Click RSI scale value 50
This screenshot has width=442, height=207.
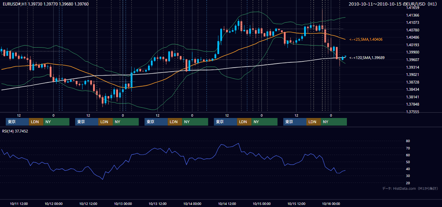(408, 162)
